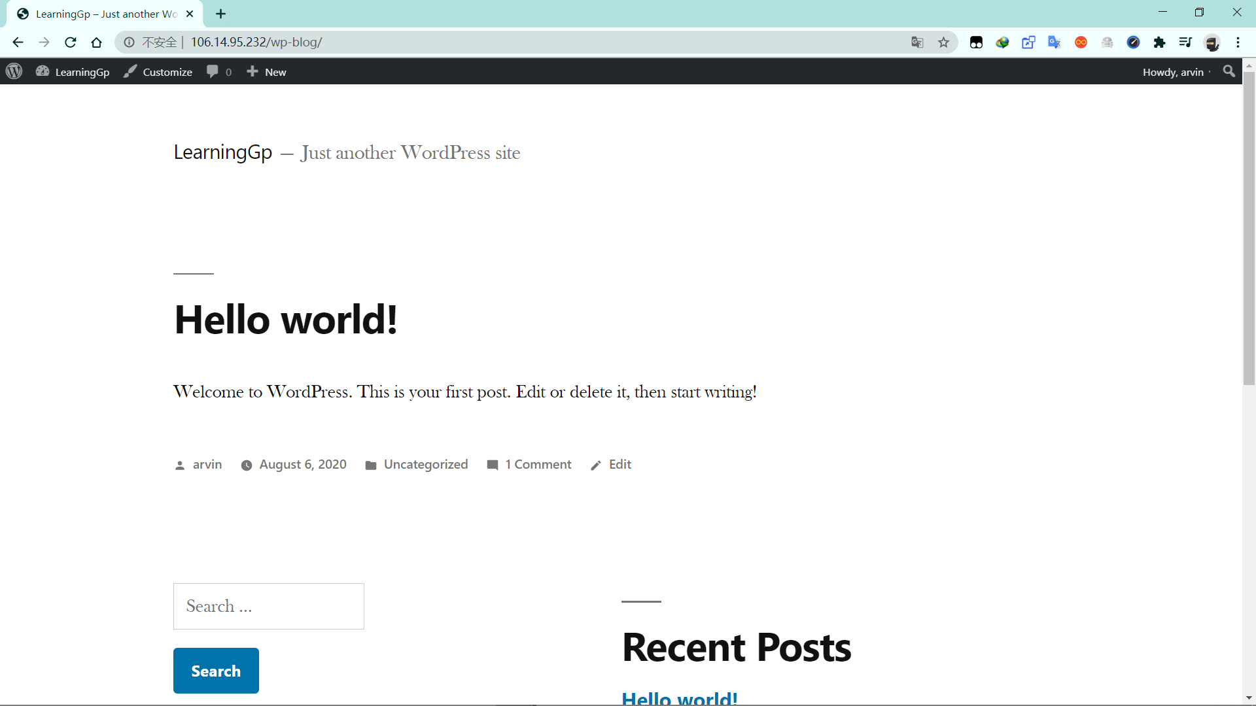
Task: Open Chrome three-dot menu
Action: 1238,42
